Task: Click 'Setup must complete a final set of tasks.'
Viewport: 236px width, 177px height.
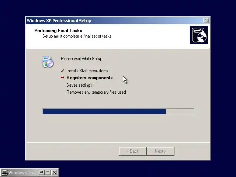Action: click(77, 36)
